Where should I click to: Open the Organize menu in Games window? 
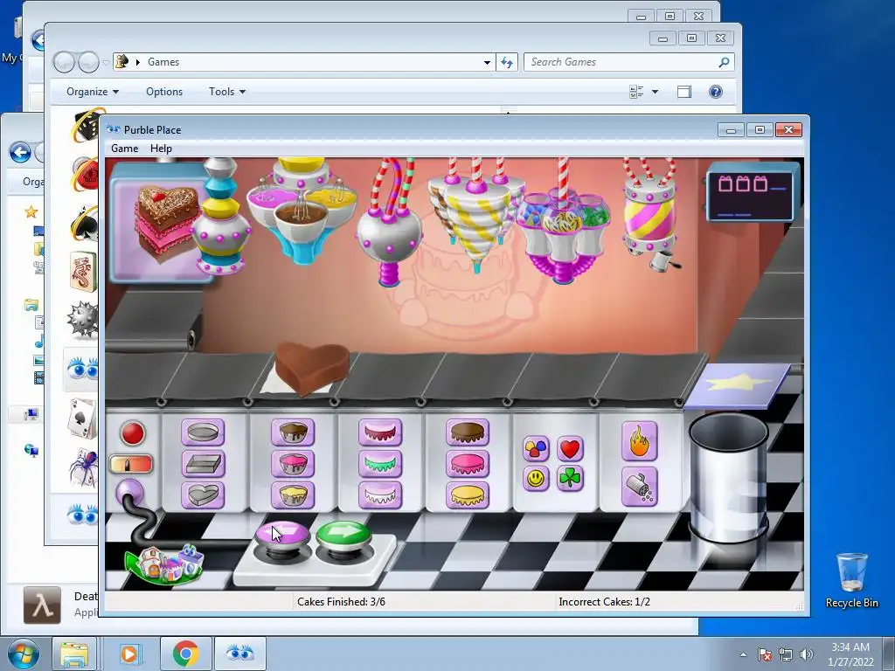[x=93, y=92]
